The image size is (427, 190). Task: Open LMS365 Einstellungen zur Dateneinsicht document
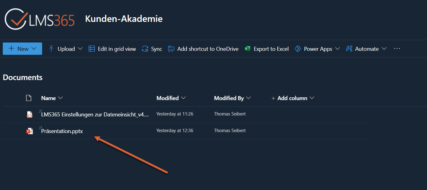pos(95,115)
